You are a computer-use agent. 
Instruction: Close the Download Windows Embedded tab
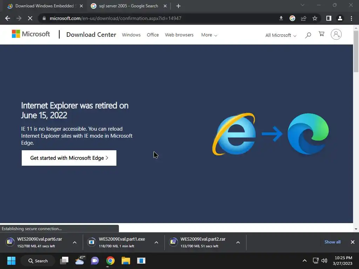(x=81, y=6)
